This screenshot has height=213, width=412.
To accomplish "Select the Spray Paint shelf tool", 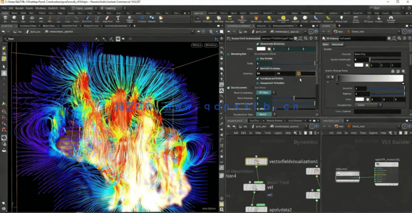I will (x=107, y=19).
